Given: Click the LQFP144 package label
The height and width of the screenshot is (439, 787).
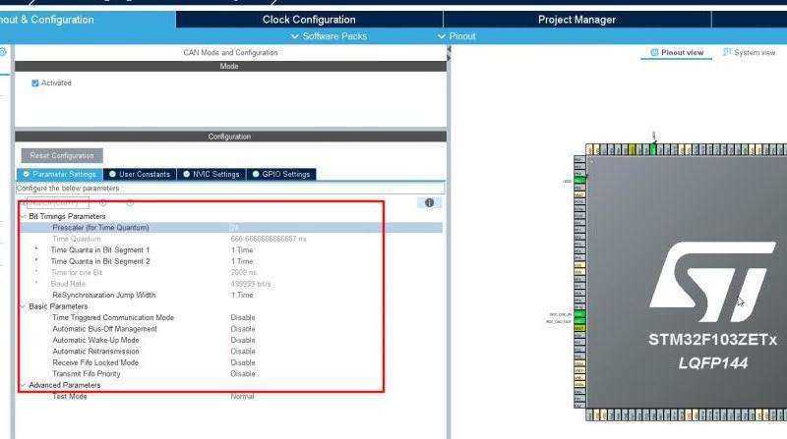Looking at the screenshot, I should point(713,362).
